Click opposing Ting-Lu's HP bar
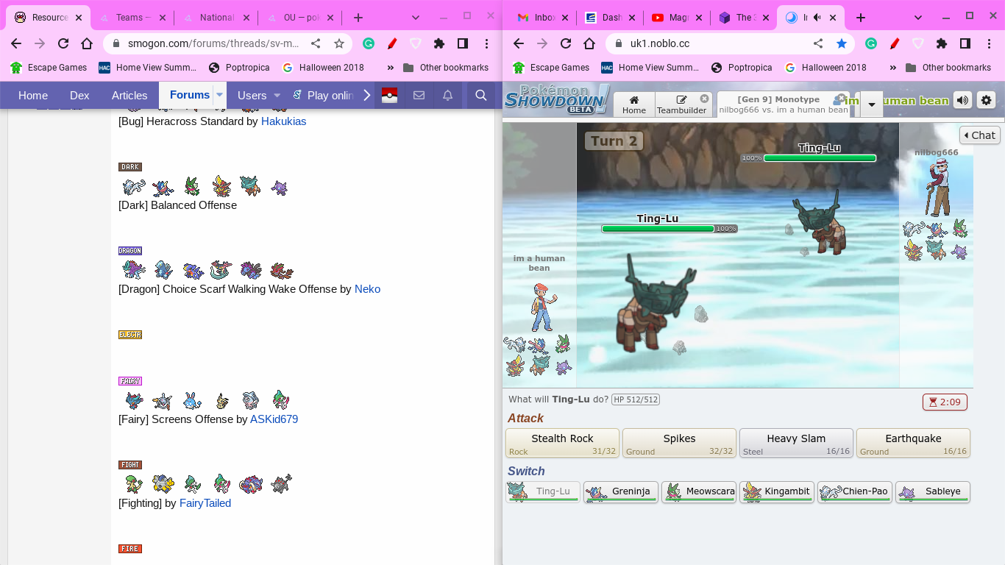This screenshot has width=1005, height=565. 820,158
